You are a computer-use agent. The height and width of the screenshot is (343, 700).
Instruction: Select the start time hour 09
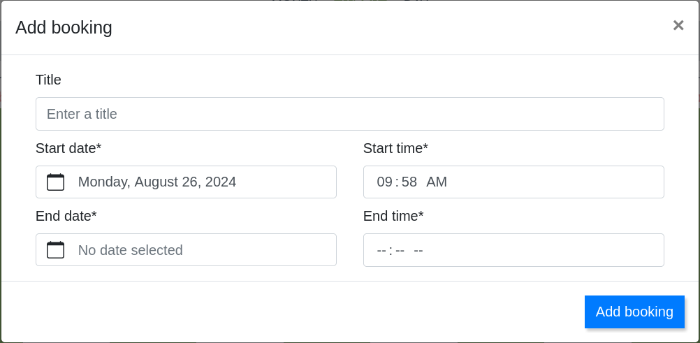pyautogui.click(x=384, y=182)
